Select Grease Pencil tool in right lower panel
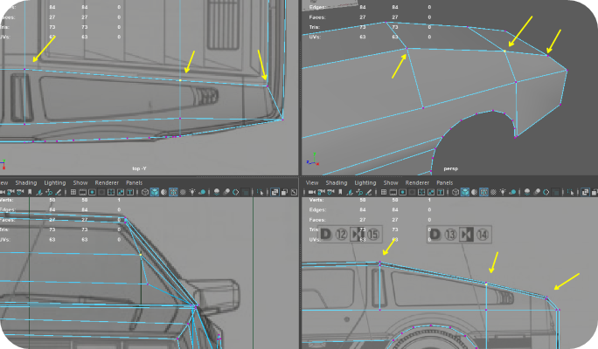 (368, 192)
